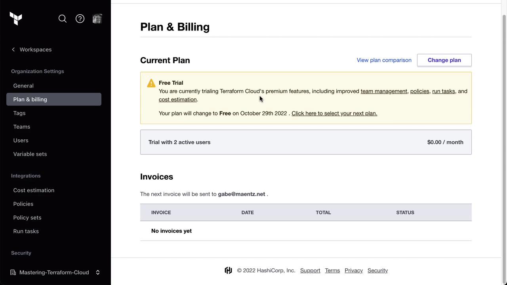
Task: Click the back chevron beside Workspaces
Action: (x=13, y=49)
